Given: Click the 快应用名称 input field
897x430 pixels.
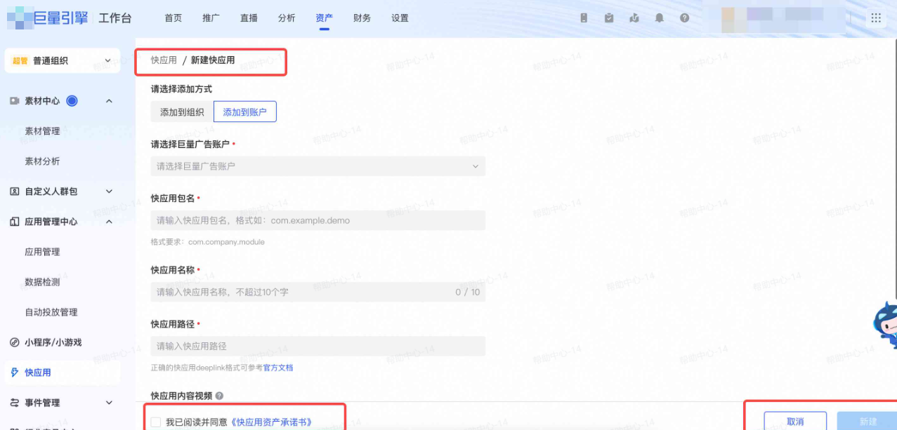Looking at the screenshot, I should pos(317,292).
